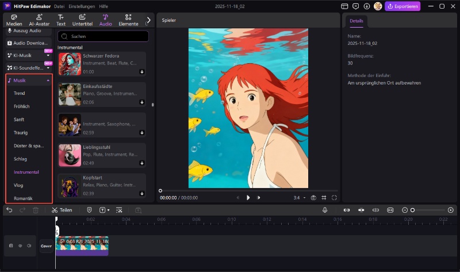Select the Düster & spa... category
The image size is (460, 272).
pyautogui.click(x=29, y=146)
